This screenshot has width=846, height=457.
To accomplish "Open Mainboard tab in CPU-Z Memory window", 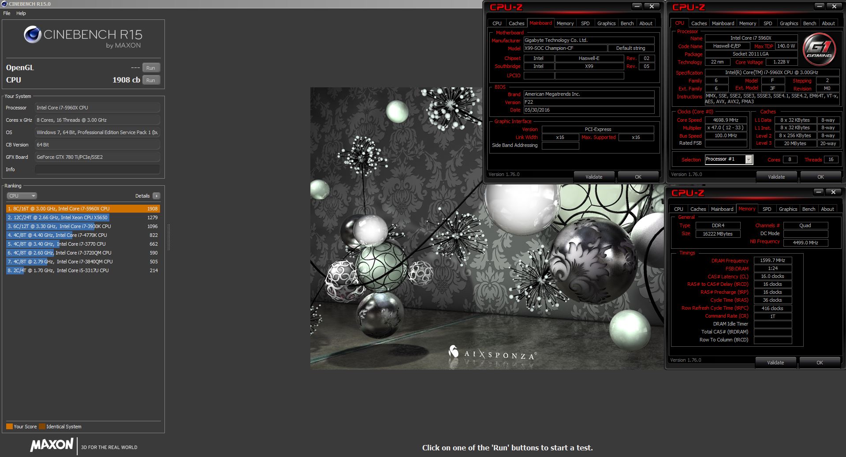I will [722, 209].
